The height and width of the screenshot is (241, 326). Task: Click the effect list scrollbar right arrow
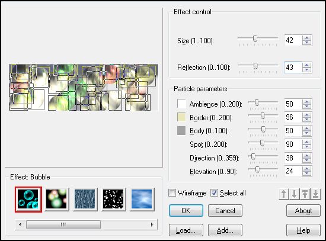(152, 224)
